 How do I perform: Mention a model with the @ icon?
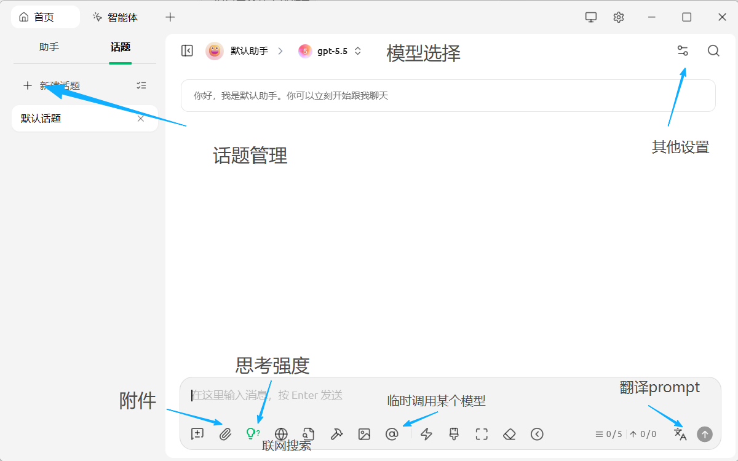tap(392, 434)
